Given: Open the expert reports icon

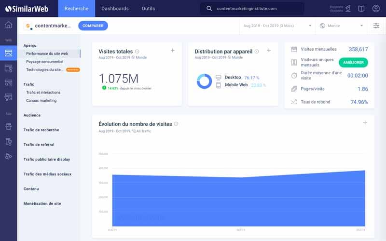Looking at the screenshot, I should point(348,9).
